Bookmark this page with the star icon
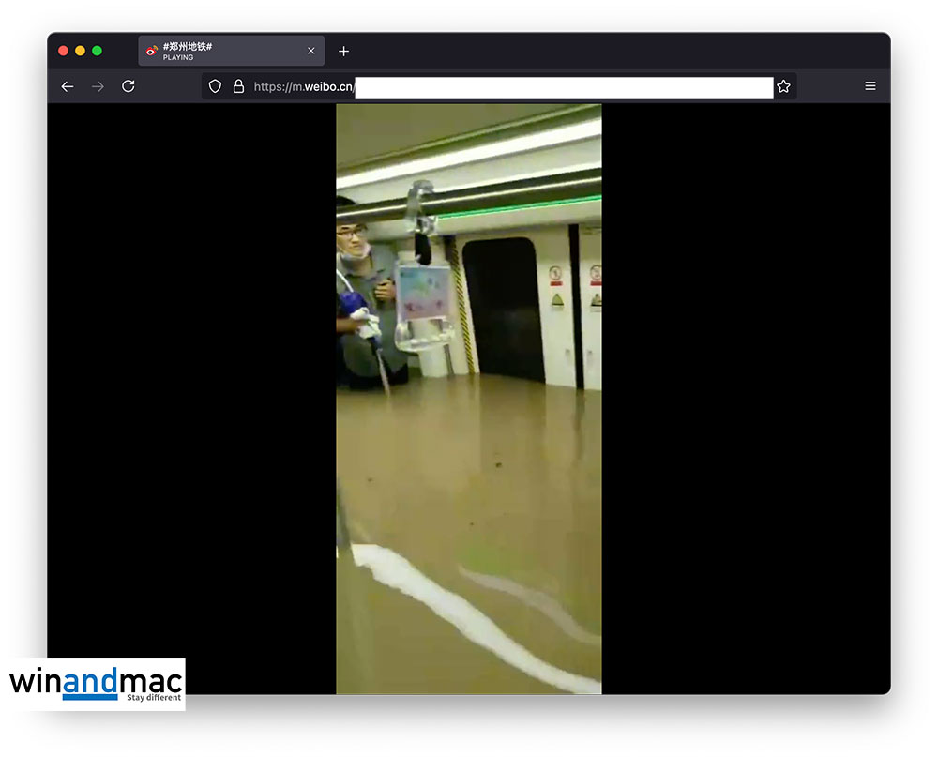 tap(783, 86)
